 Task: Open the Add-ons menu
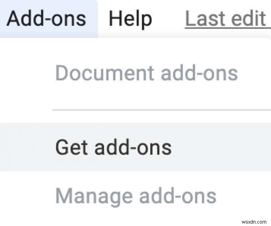pyautogui.click(x=47, y=18)
